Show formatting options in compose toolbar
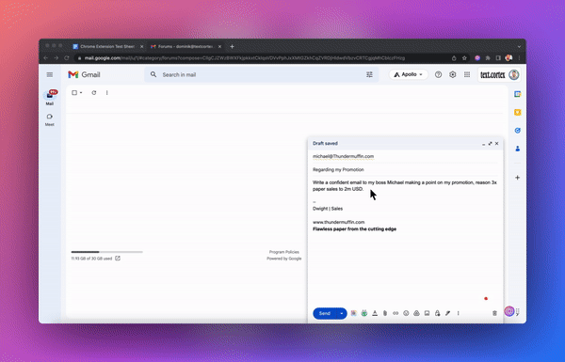Screen dimensions: 565x362 pyautogui.click(x=375, y=313)
